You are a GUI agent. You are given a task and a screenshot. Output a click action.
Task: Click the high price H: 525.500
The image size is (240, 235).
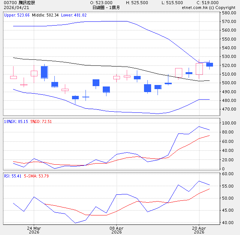(x=137, y=3)
